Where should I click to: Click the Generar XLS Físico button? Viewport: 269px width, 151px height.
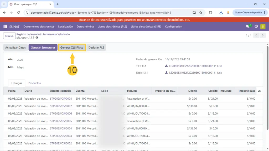point(72,48)
